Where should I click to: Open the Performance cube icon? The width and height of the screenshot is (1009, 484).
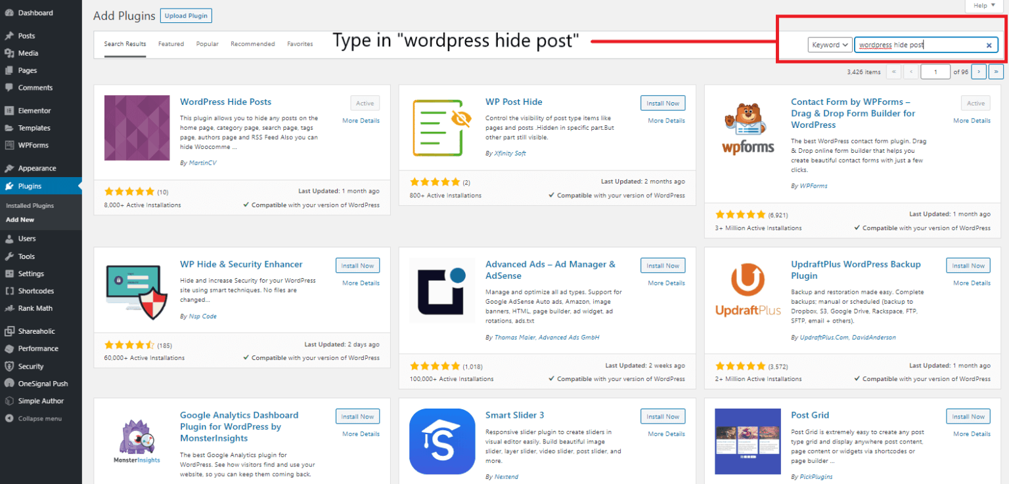click(9, 348)
